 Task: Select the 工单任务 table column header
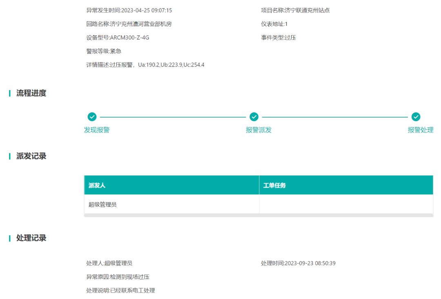pos(275,185)
